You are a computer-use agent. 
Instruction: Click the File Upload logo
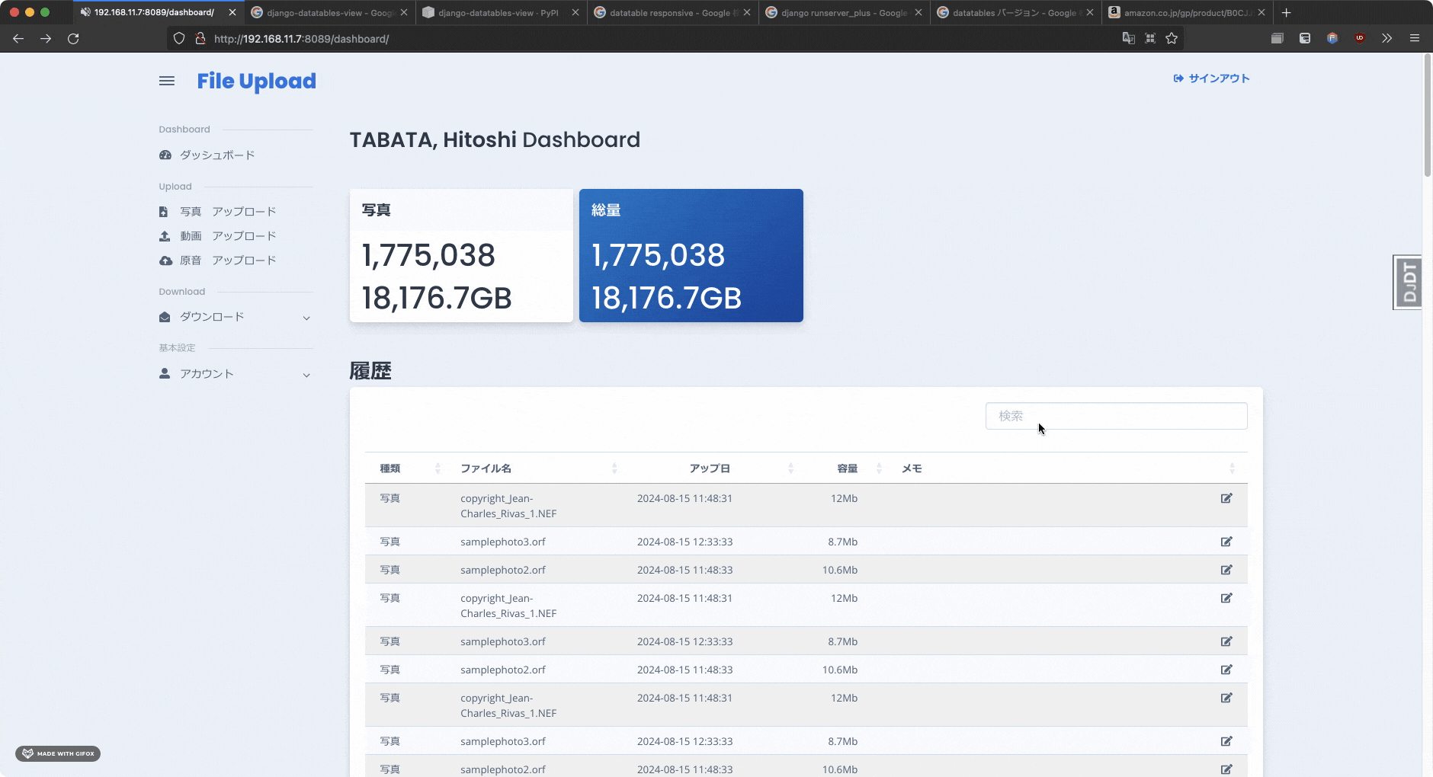(256, 81)
